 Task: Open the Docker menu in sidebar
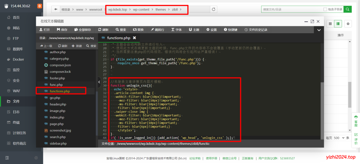[18, 59]
